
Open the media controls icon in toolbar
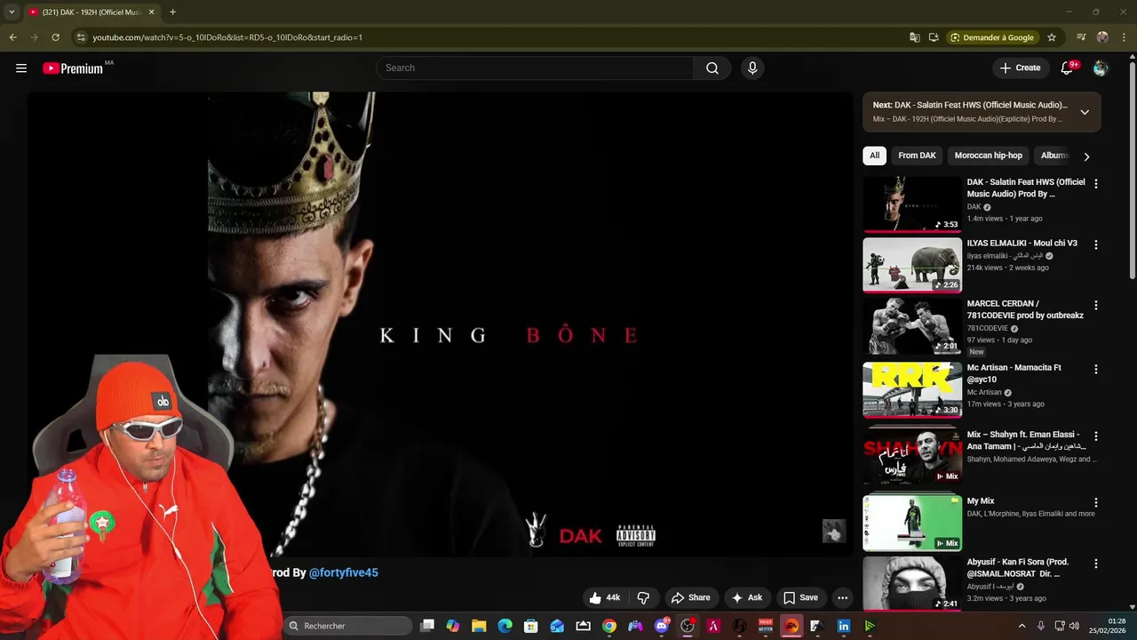[1081, 37]
